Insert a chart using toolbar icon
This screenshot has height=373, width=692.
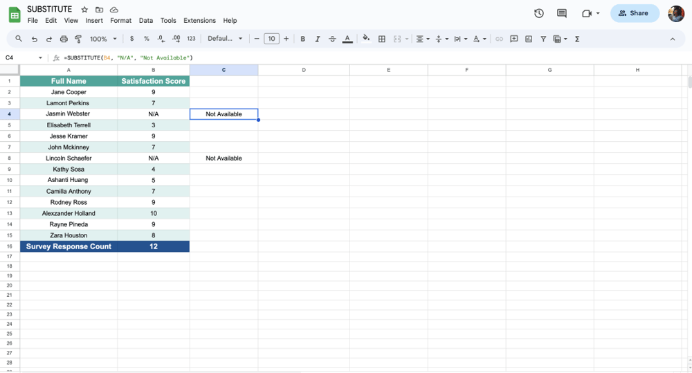[x=529, y=39]
